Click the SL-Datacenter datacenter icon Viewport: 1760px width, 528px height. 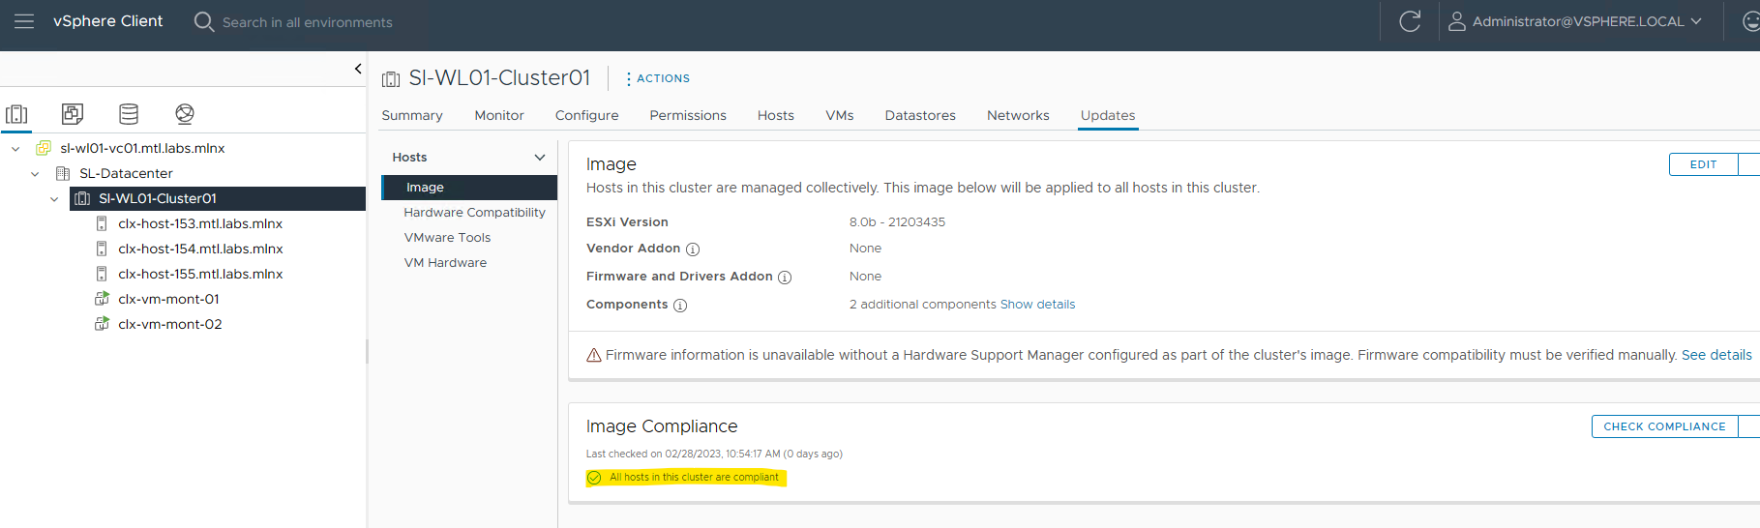click(x=63, y=173)
